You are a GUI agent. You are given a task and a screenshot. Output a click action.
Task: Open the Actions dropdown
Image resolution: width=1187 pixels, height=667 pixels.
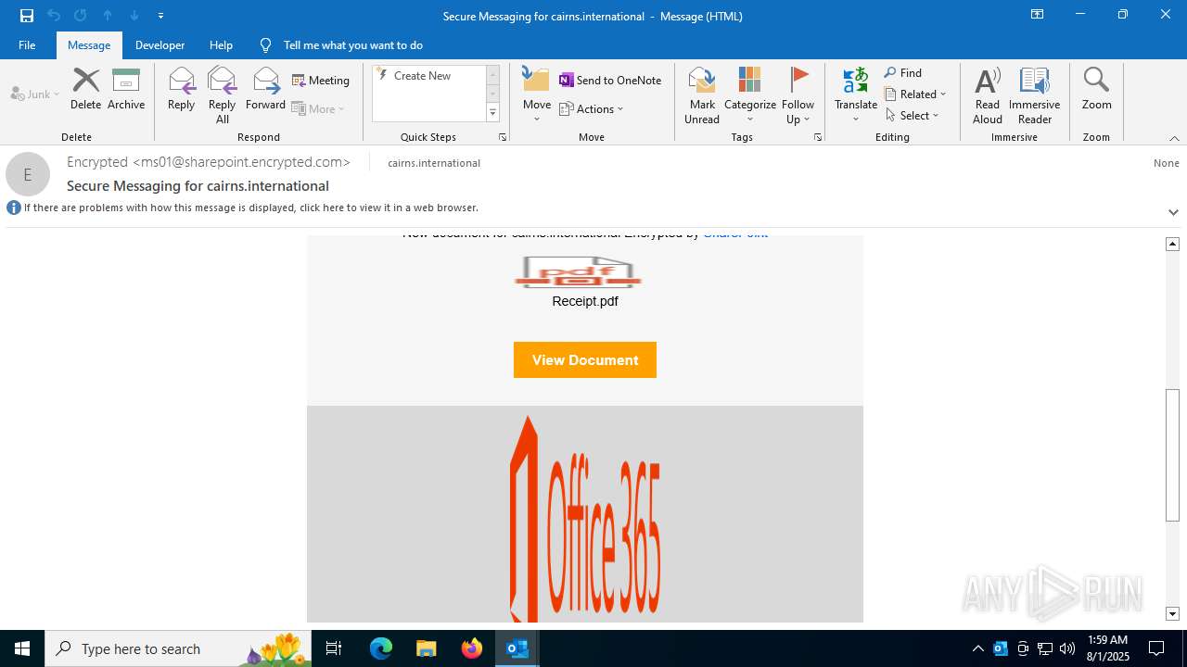pos(592,108)
